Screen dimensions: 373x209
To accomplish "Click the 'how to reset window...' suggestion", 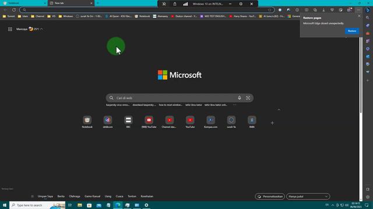I will (x=170, y=105).
